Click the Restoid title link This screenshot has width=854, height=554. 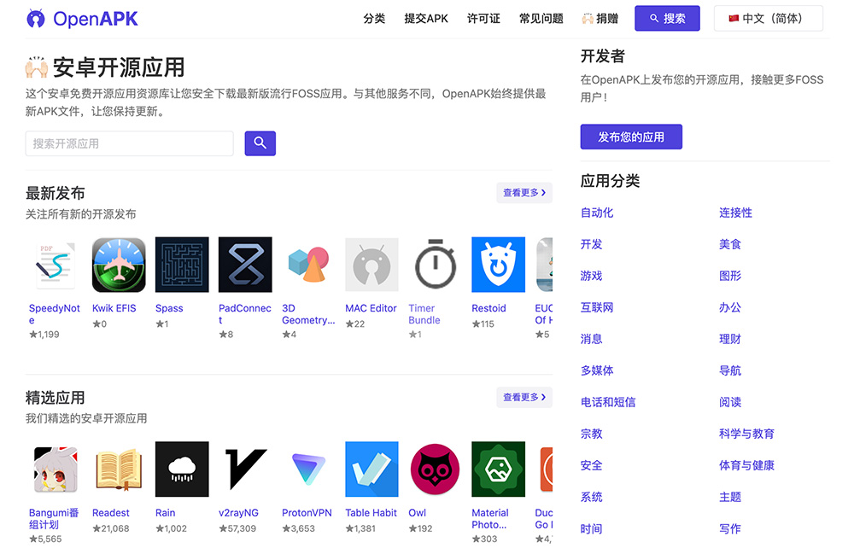pos(488,308)
